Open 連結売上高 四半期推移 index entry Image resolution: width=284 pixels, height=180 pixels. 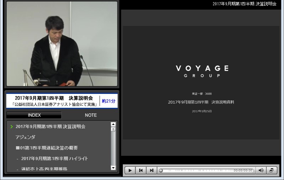44,169
